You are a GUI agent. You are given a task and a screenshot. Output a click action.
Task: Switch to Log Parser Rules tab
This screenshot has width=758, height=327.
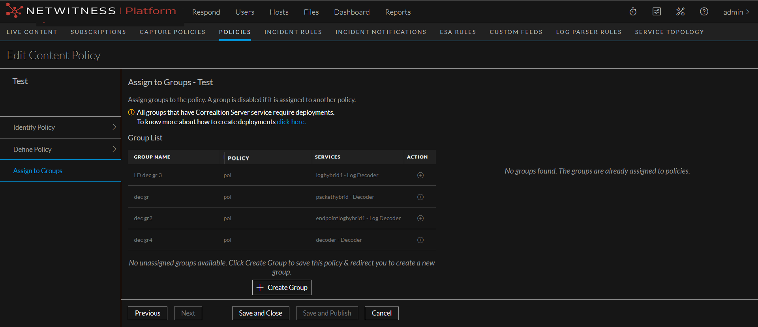point(589,32)
